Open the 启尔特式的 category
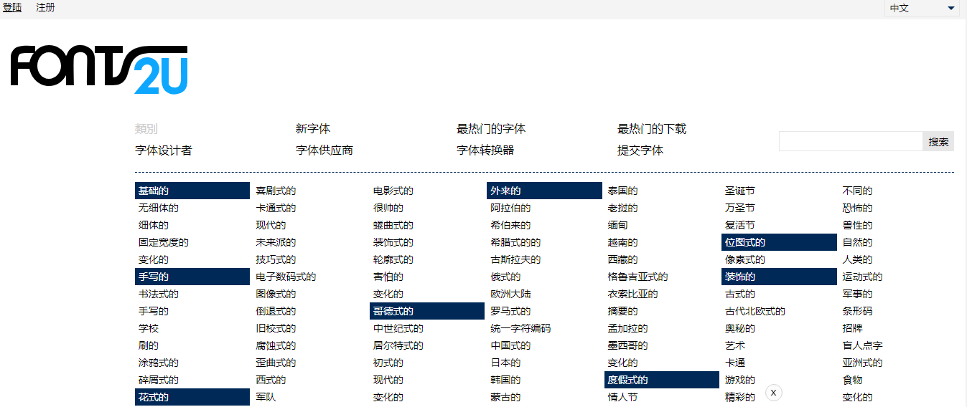The height and width of the screenshot is (407, 967). 398,345
